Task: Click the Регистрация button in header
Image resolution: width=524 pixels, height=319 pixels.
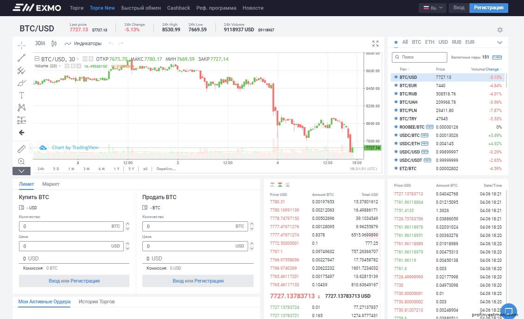Action: pyautogui.click(x=488, y=8)
